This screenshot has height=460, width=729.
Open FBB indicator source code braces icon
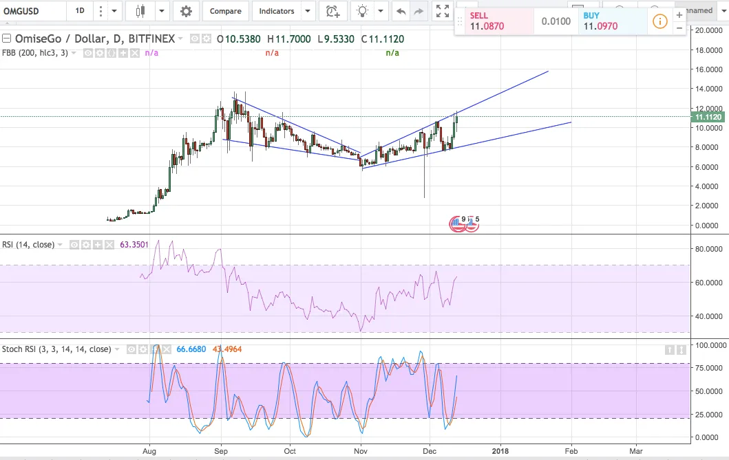pyautogui.click(x=112, y=54)
